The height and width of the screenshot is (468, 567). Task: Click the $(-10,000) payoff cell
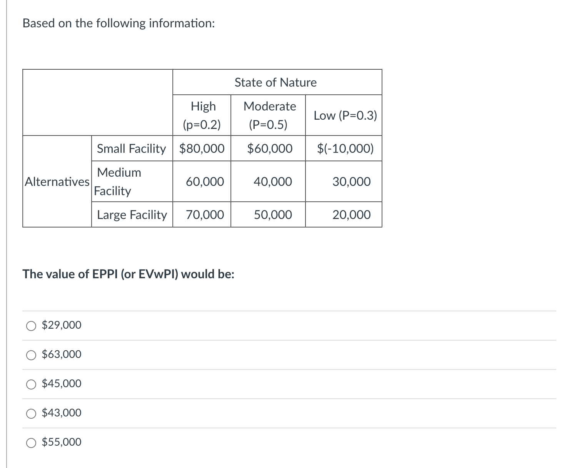click(345, 149)
